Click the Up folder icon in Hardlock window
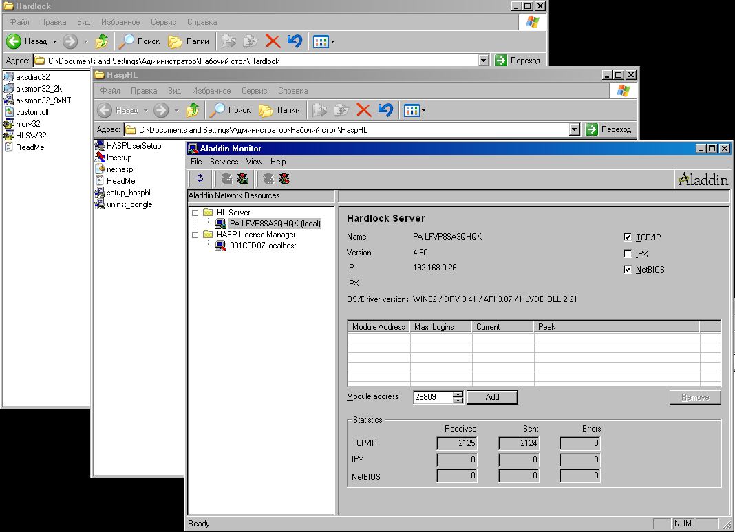The image size is (735, 532). coord(102,41)
